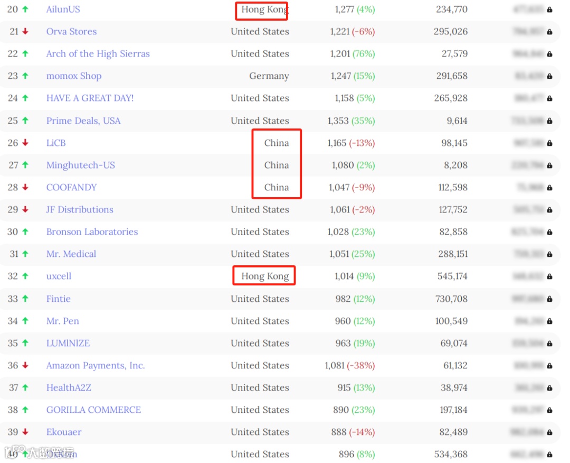Image resolution: width=570 pixels, height=463 pixels.
Task: Select the value 1,221 (-6%)
Action: coord(352,32)
